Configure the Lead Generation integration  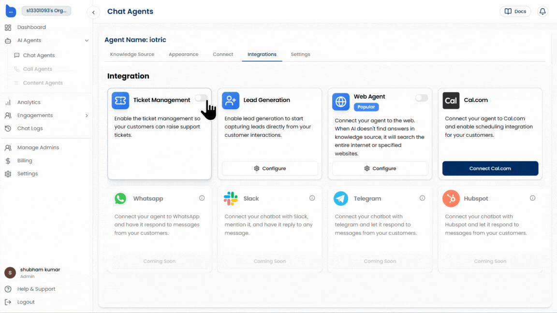click(x=270, y=168)
